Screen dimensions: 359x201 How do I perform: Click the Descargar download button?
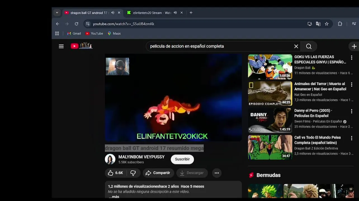click(x=192, y=173)
